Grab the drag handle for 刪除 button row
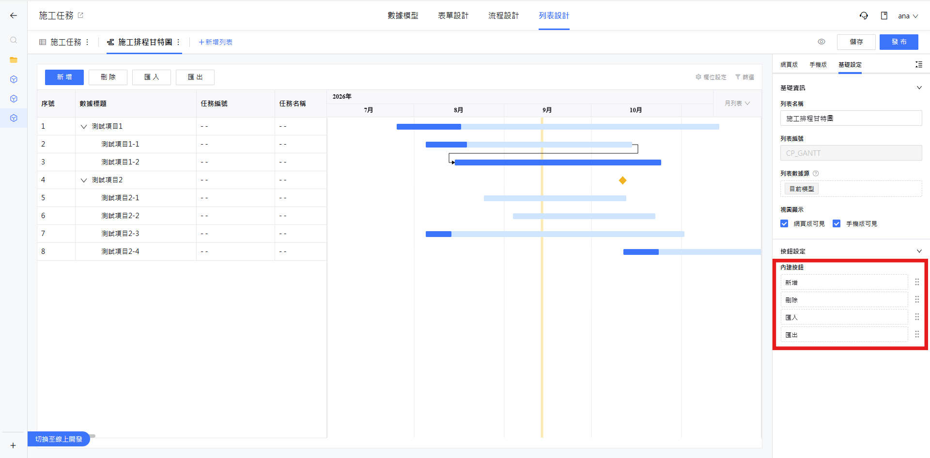 click(x=917, y=299)
